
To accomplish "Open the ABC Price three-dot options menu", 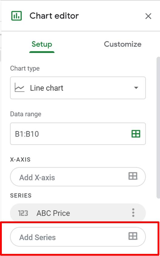I will tap(133, 213).
